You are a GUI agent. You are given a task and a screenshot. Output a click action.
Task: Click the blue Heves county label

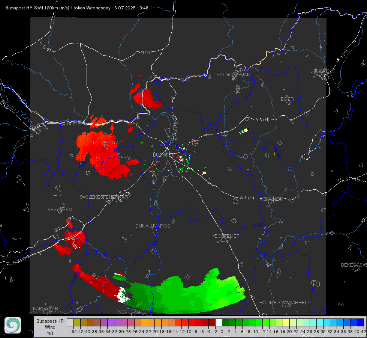click(277, 153)
